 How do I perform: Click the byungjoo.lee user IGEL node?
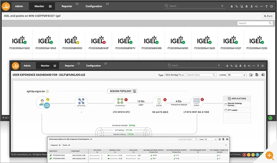43,103
